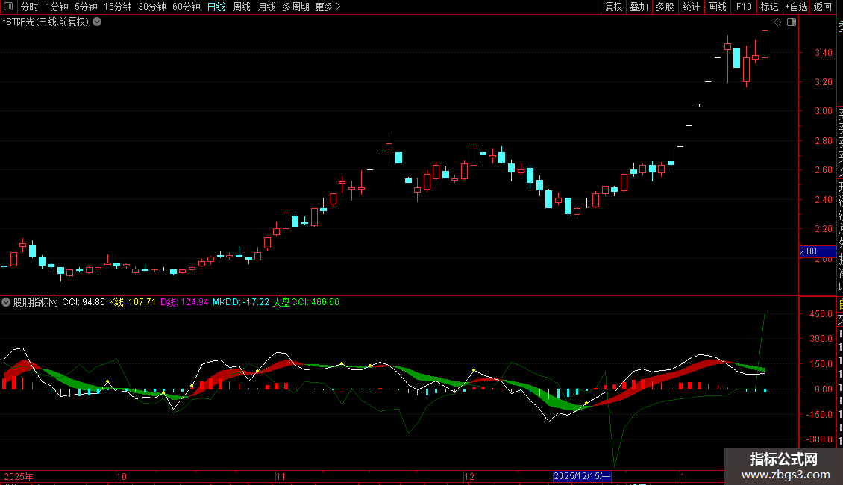Open the 多周期 multi-period view
Viewport: 843px width, 485px height.
(x=295, y=7)
